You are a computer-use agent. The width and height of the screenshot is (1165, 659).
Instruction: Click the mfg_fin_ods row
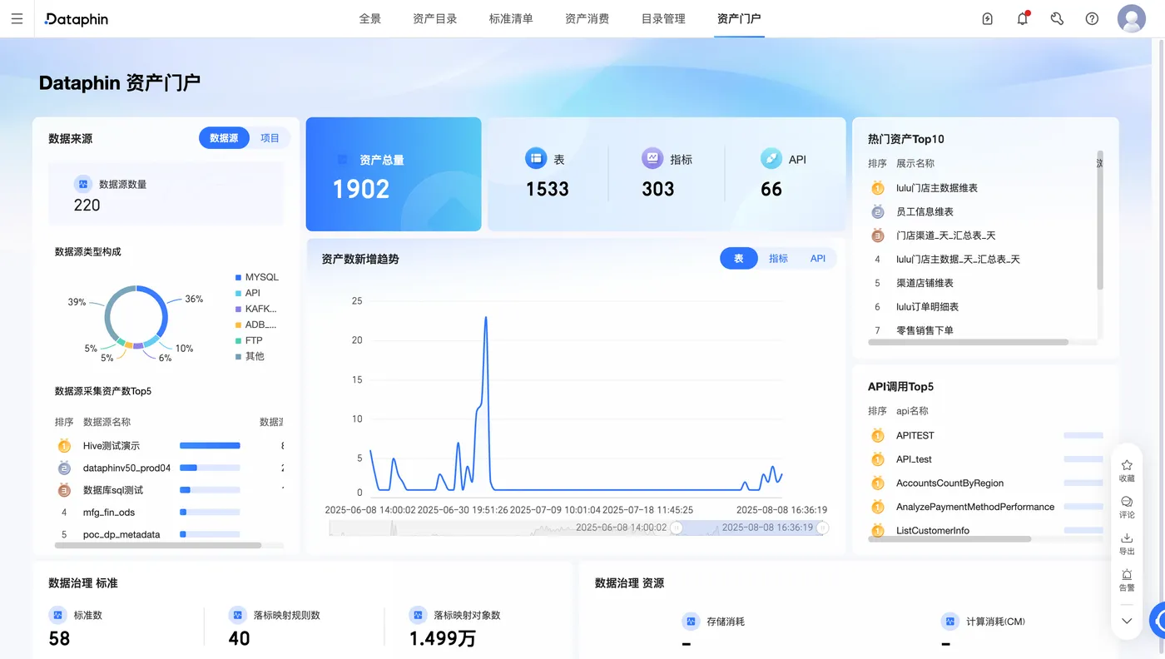pyautogui.click(x=169, y=513)
